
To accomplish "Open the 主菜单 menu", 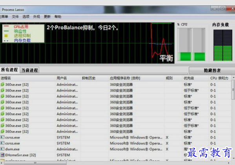I will click(x=4, y=16).
